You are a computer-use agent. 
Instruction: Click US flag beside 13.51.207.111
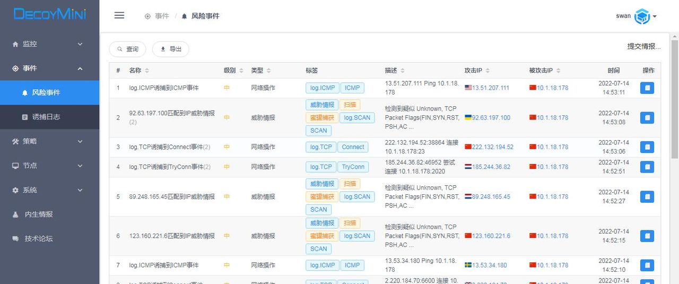(x=468, y=88)
